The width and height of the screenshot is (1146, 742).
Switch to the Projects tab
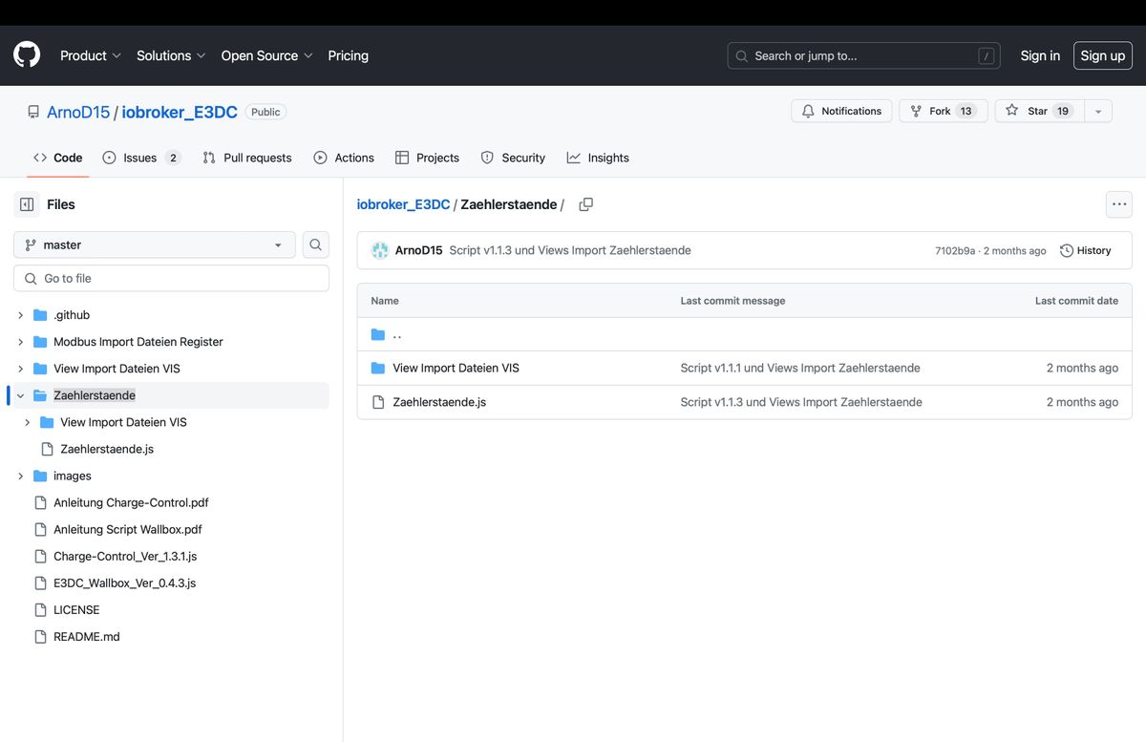pos(427,158)
